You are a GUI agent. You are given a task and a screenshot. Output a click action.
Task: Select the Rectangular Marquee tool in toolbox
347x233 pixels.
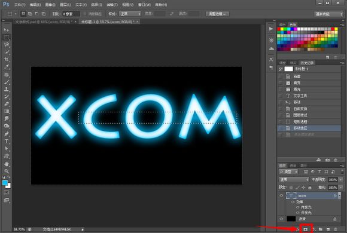(7, 37)
